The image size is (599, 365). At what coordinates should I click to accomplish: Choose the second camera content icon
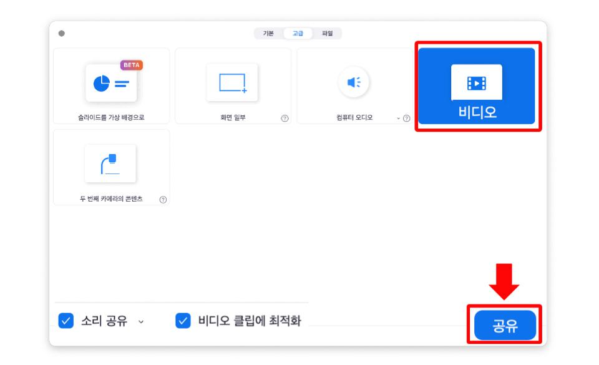pos(110,164)
